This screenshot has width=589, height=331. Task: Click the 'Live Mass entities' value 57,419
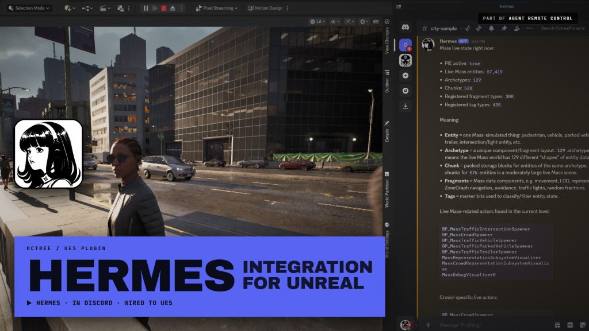(x=495, y=72)
